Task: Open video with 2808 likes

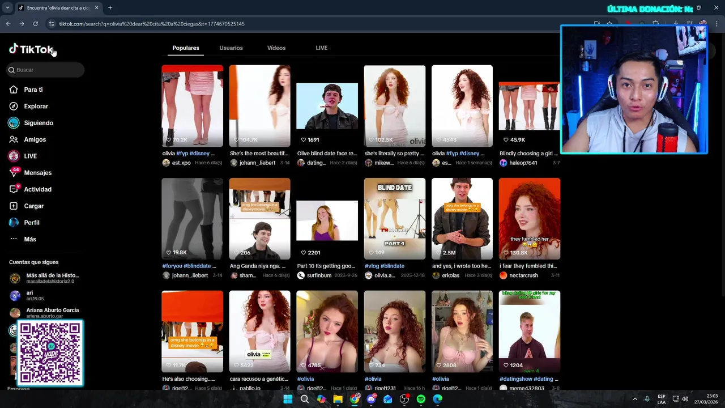Action: 462,331
